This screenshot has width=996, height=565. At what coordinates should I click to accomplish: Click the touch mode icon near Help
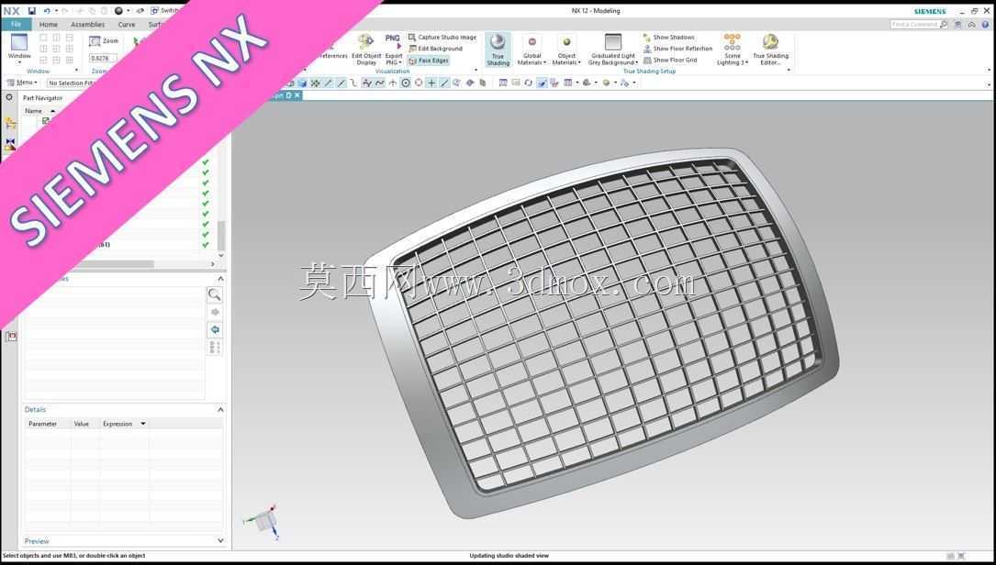(x=957, y=24)
